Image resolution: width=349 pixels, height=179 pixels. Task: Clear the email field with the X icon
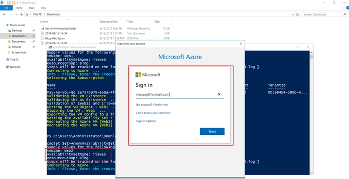[x=219, y=94]
